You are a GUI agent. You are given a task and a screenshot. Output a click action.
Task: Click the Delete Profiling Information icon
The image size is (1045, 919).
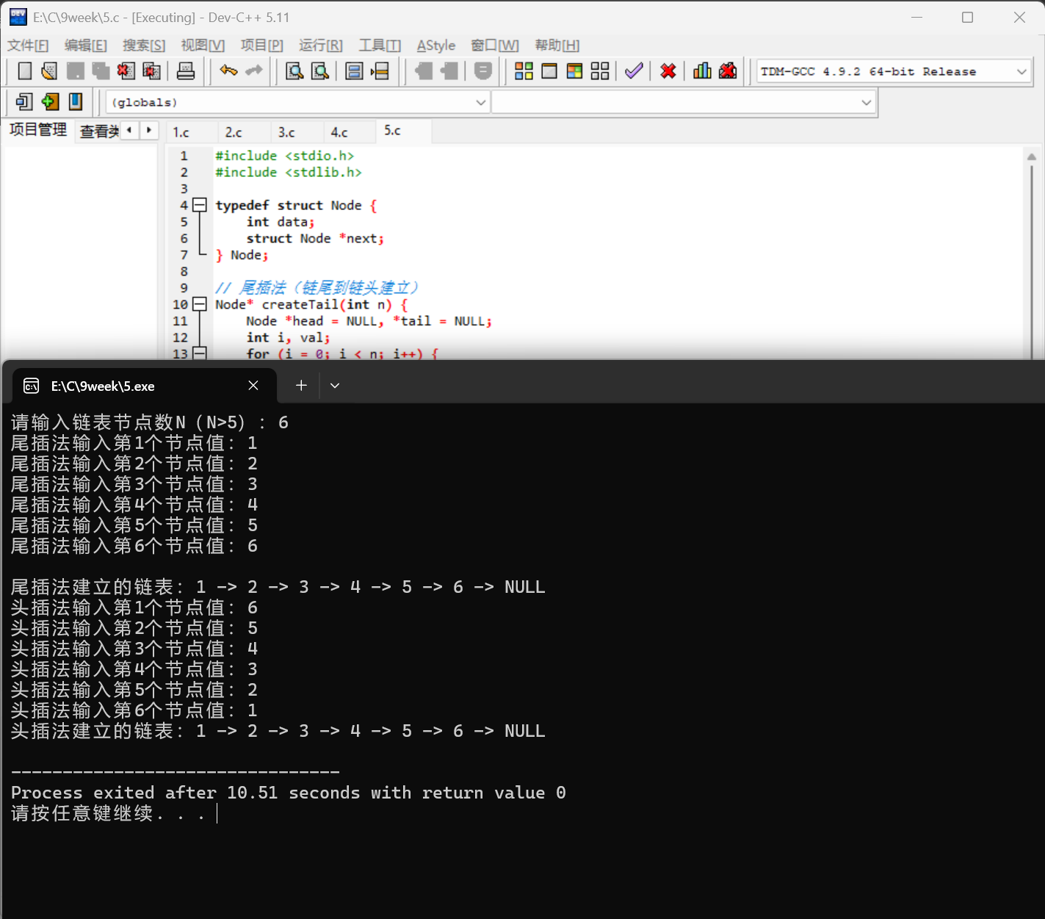(728, 71)
